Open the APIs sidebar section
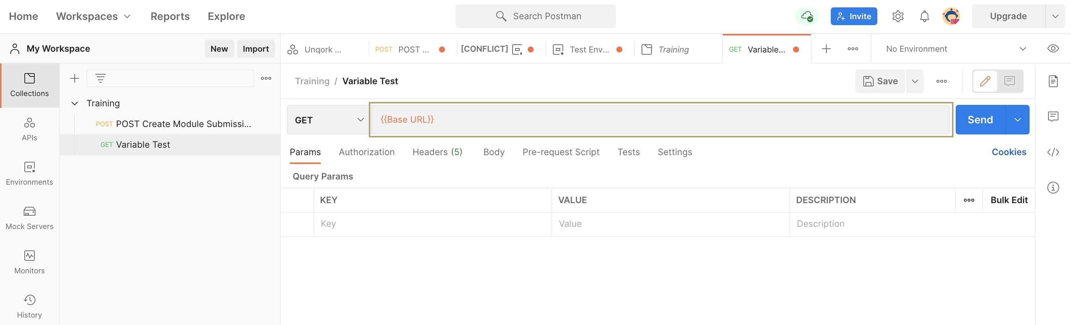This screenshot has width=1071, height=325. [x=30, y=129]
